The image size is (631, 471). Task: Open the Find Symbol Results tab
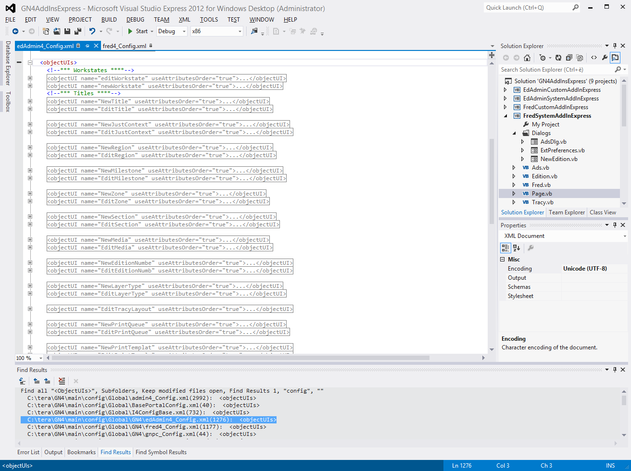tap(161, 452)
